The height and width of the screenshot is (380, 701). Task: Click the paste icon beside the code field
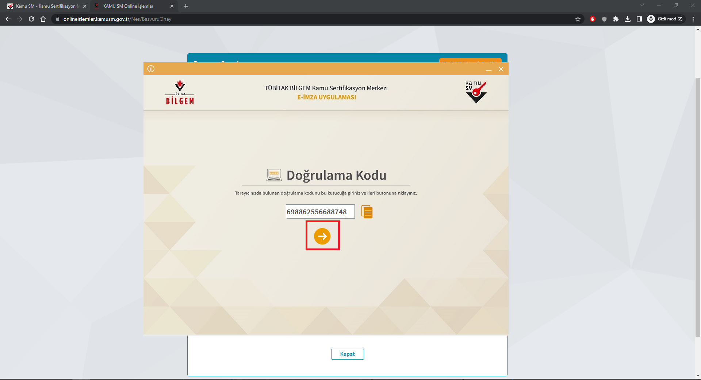click(367, 212)
